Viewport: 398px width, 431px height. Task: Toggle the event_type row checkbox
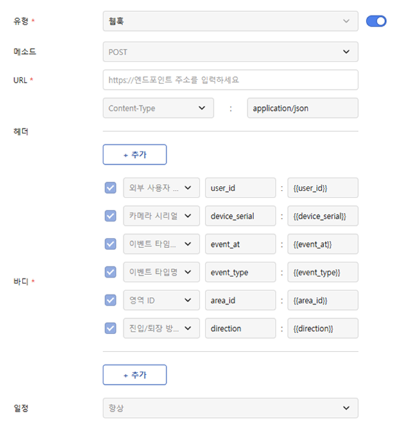[110, 273]
